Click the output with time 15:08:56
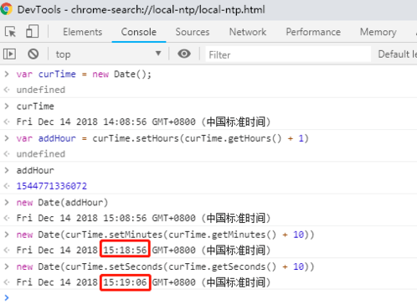This screenshot has width=417, height=305. (143, 218)
